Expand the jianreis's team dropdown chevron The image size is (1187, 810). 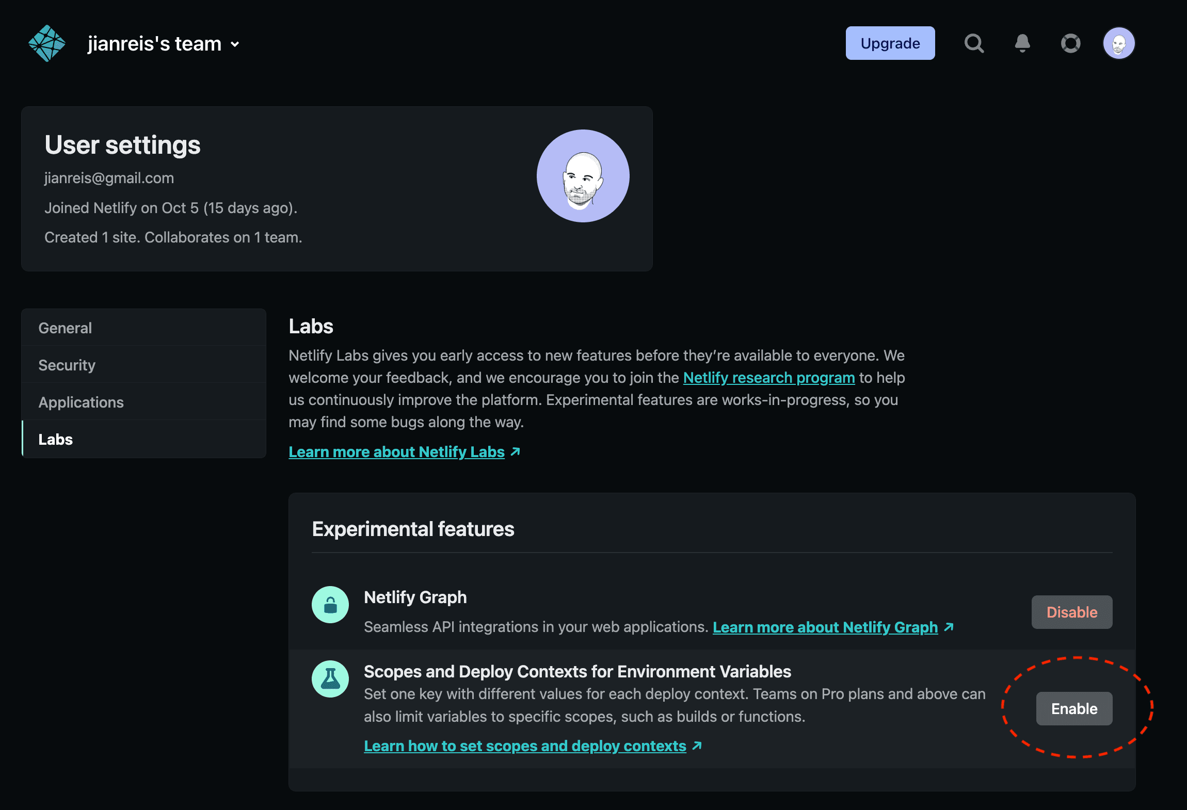point(235,44)
